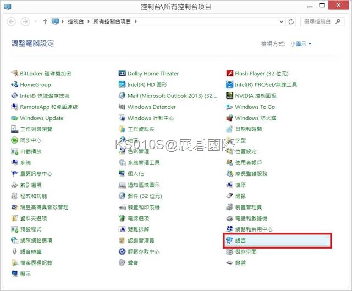Open the Windows Defender icon
The width and height of the screenshot is (352, 291).
coord(122,107)
